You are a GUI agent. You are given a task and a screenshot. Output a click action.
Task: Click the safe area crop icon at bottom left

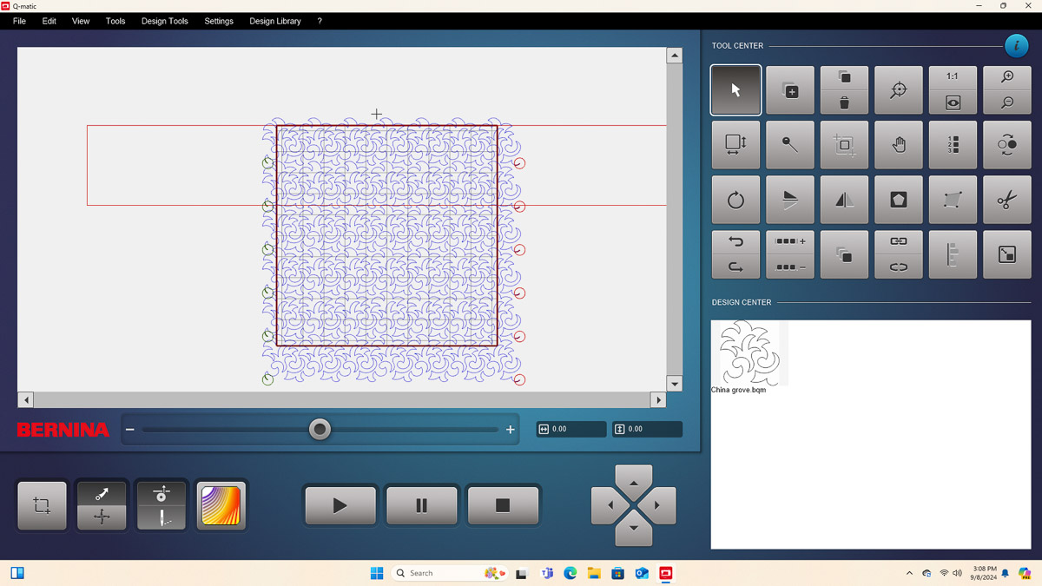[42, 505]
